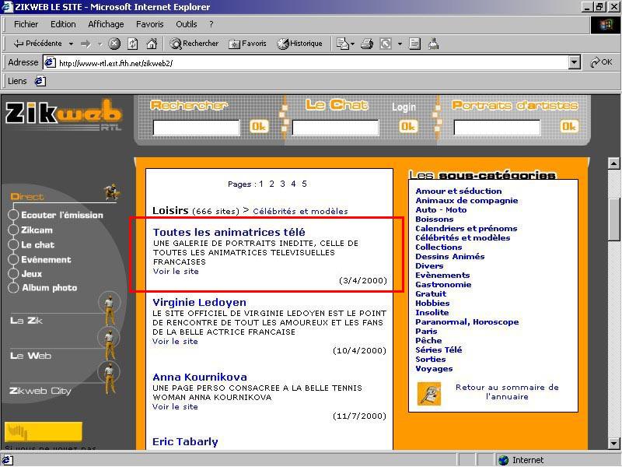Open the Rechercher search toolbar button
The image size is (622, 467).
pyautogui.click(x=194, y=44)
